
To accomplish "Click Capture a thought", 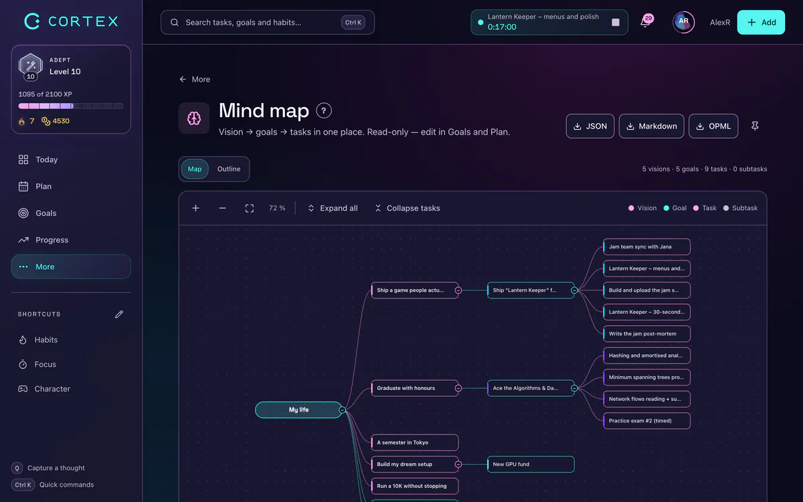I will 48,468.
